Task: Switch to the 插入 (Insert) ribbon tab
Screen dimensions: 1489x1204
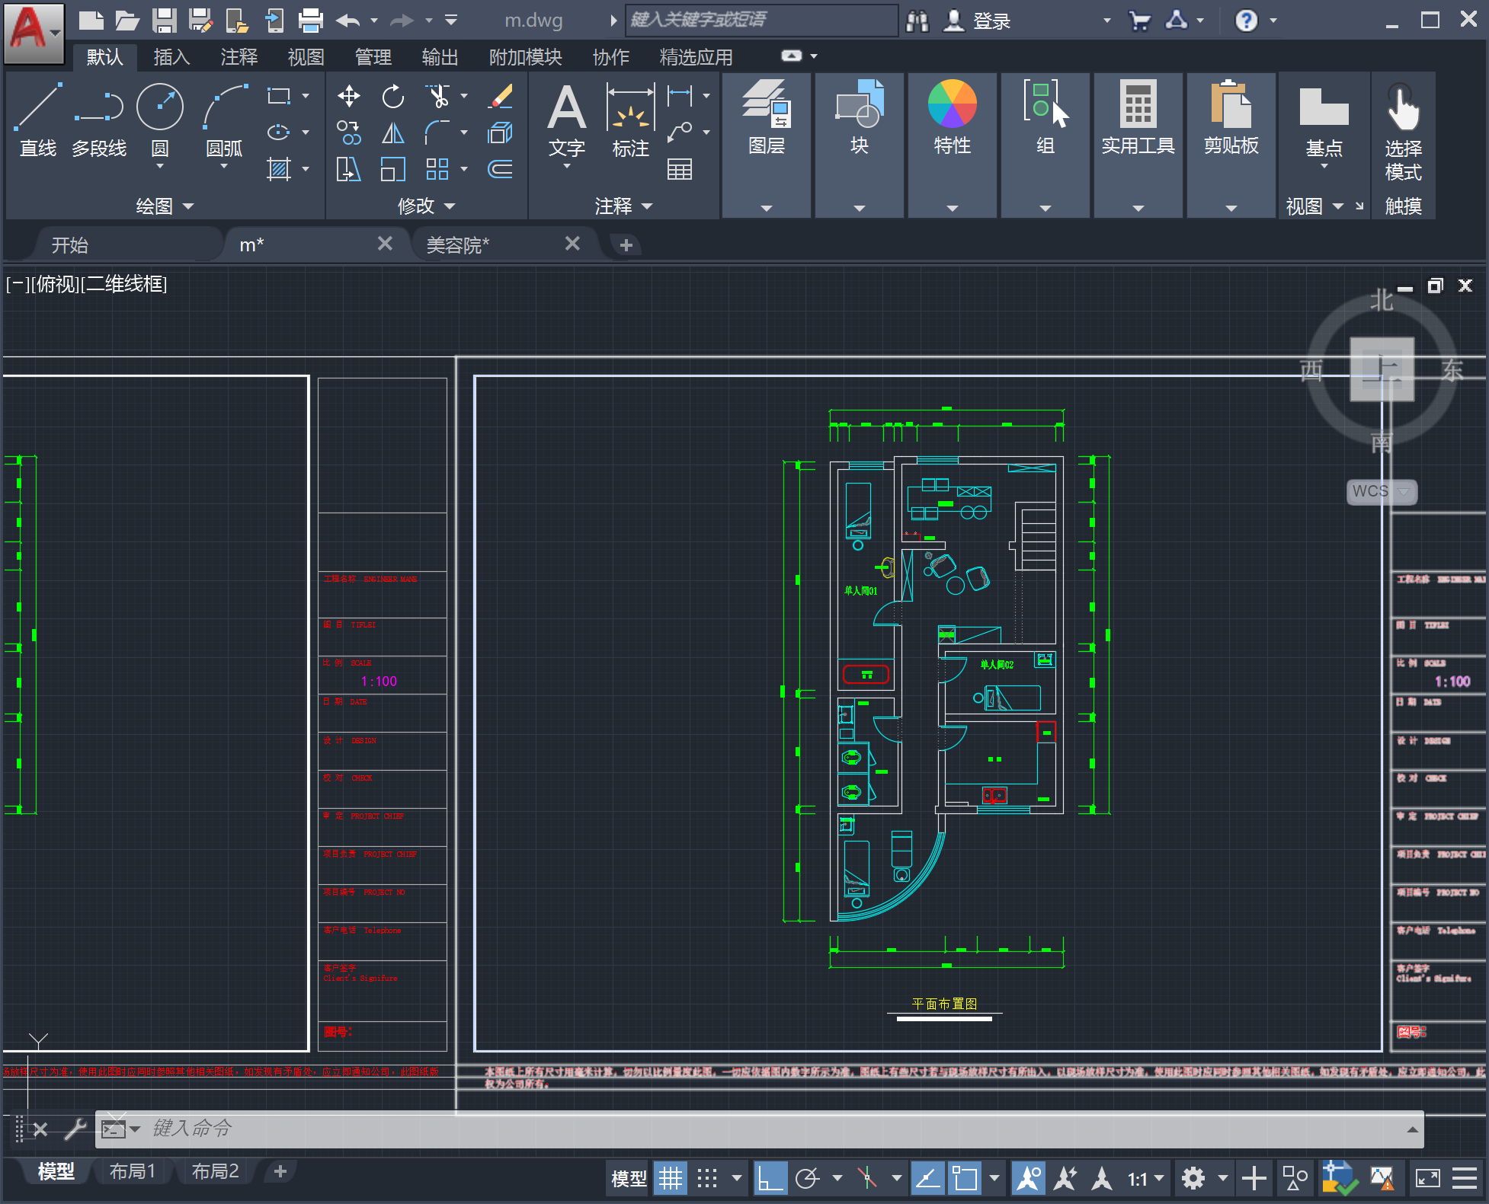Action: [x=171, y=57]
